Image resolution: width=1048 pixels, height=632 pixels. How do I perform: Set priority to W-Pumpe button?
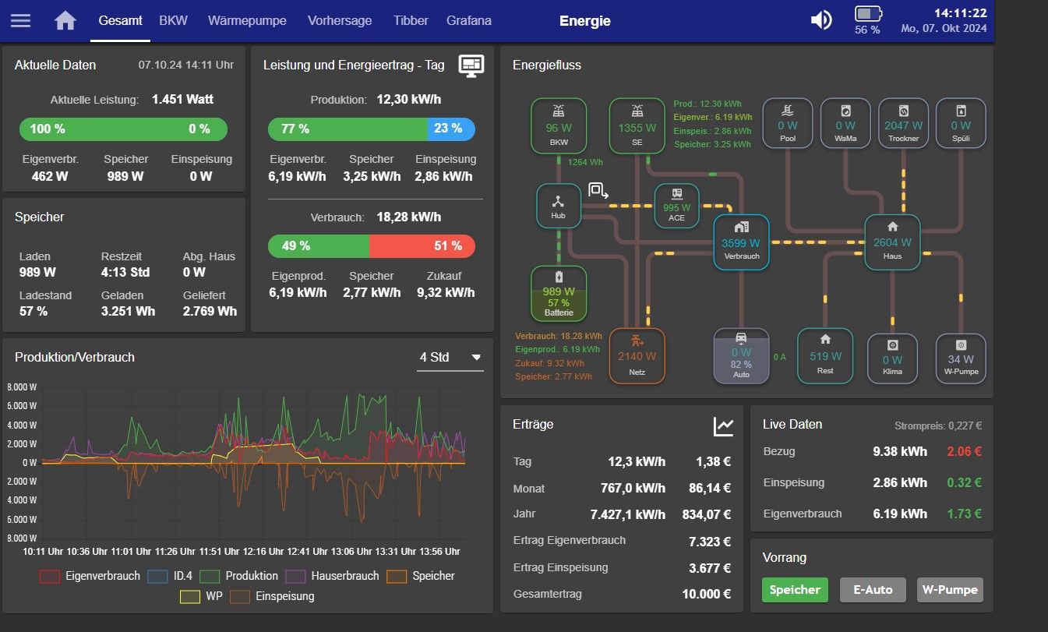tap(950, 590)
